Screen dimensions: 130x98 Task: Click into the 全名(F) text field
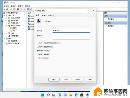coord(71,31)
